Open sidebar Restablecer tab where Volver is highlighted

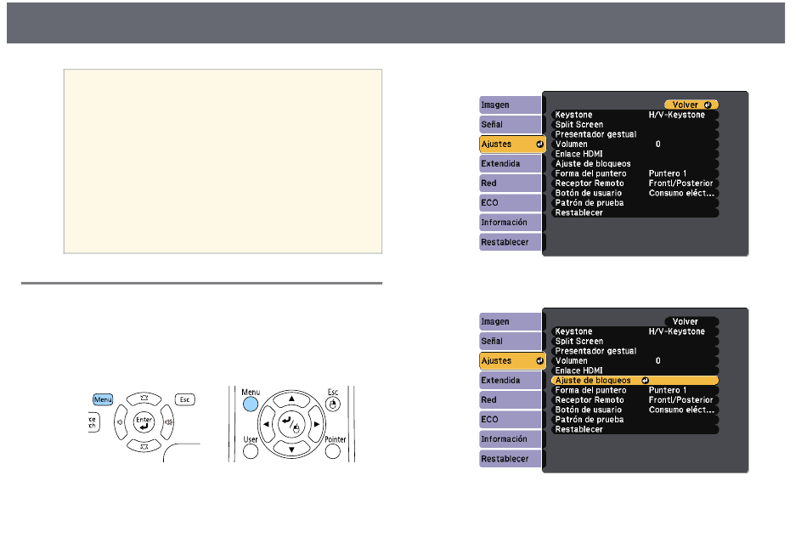click(510, 242)
